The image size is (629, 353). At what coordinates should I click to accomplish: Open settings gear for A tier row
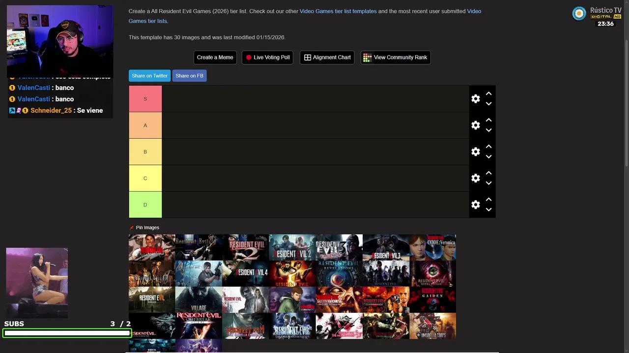475,126
